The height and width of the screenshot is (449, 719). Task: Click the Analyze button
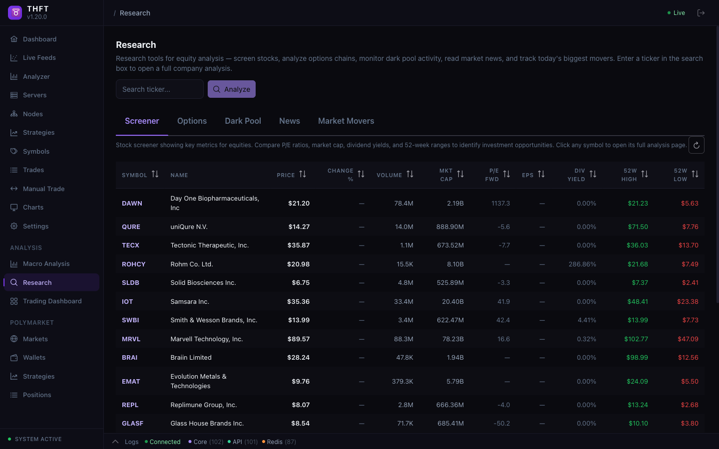[231, 89]
